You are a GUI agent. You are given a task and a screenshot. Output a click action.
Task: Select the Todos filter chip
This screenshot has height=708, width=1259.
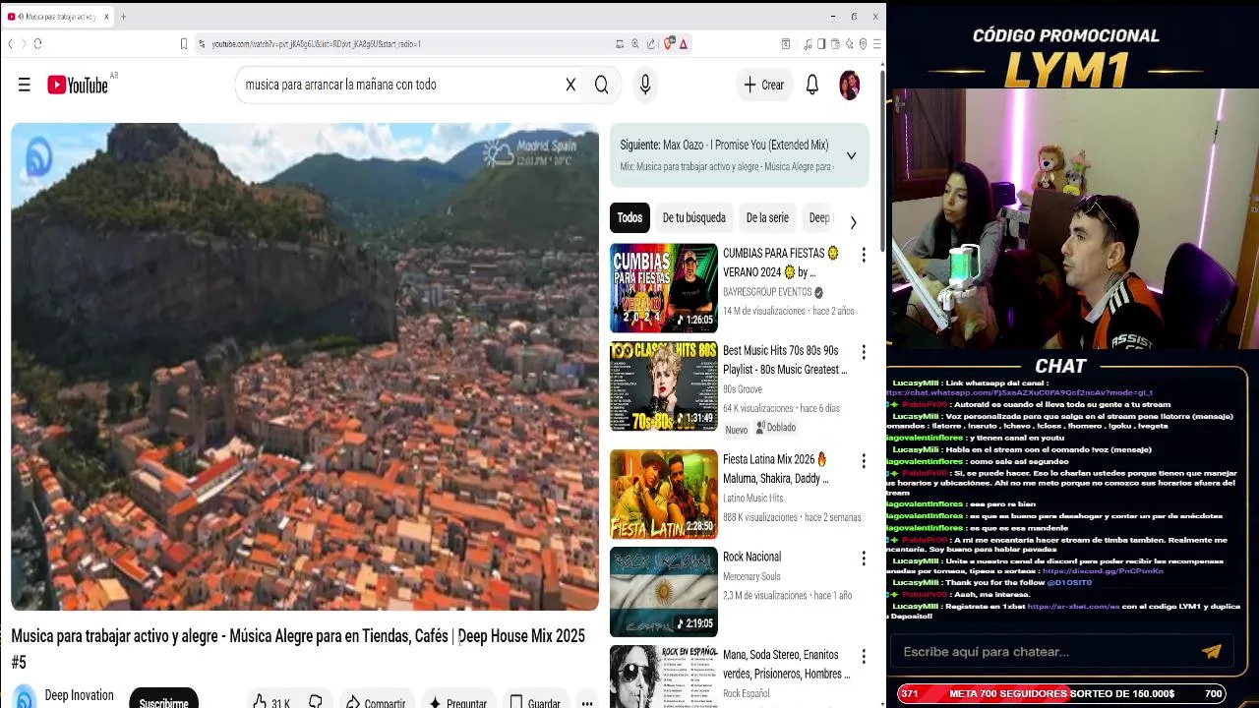pos(629,218)
